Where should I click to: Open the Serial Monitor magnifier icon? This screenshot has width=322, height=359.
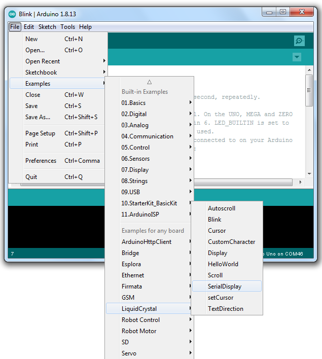click(299, 41)
